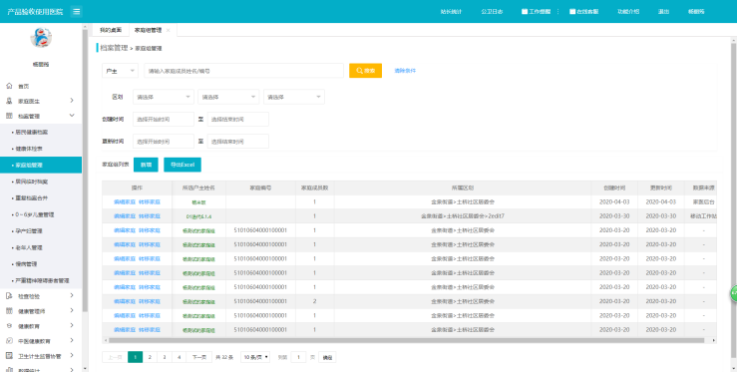This screenshot has height=373, width=738.
Task: Click 更新时间 start time field
Action: (164, 142)
